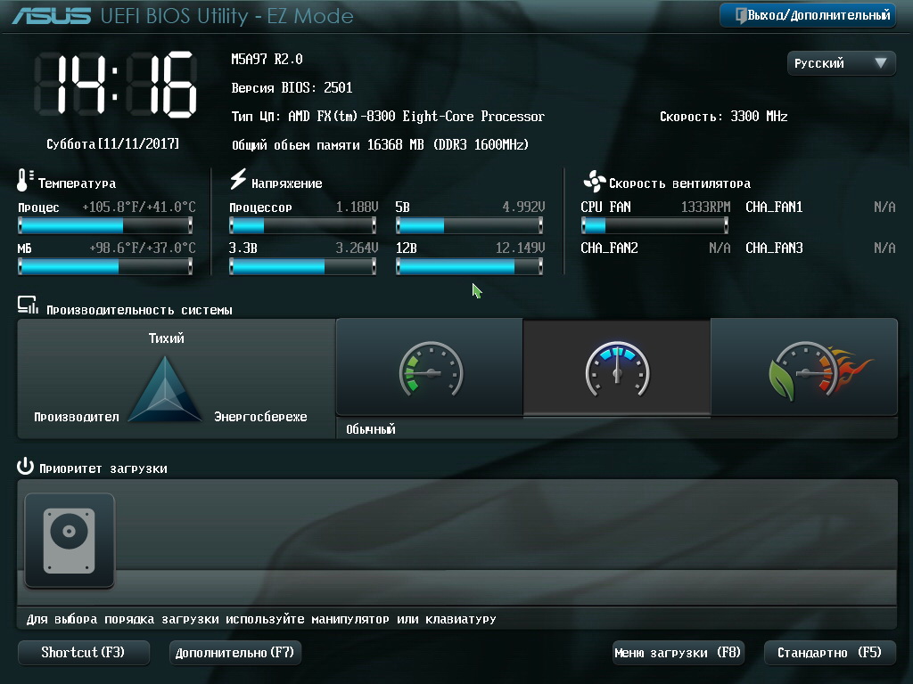The image size is (913, 684).
Task: Click the CPU FAN speed bar
Action: [654, 225]
